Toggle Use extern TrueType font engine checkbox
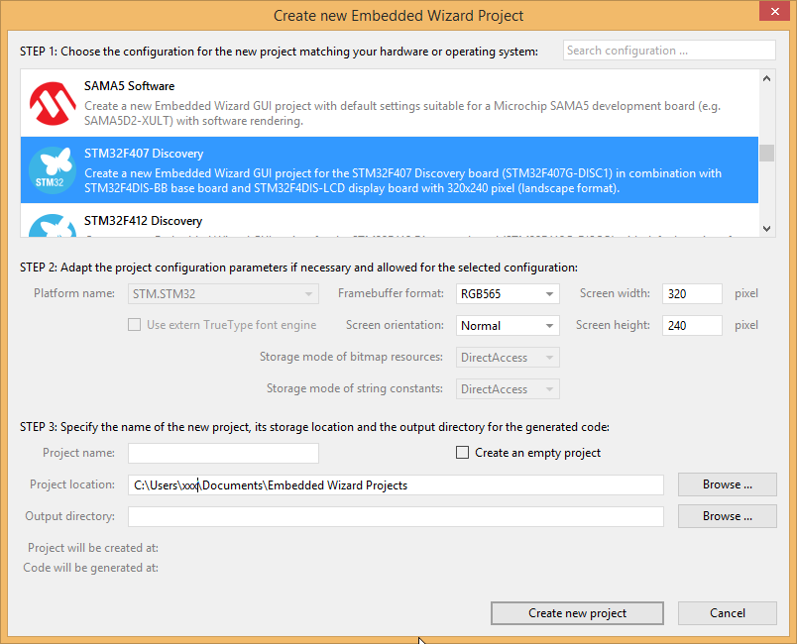Viewport: 797px width, 644px height. [x=134, y=325]
